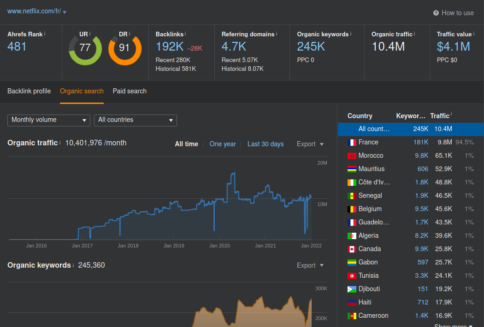Click the Country column header
484x327 pixels.
tap(360, 116)
